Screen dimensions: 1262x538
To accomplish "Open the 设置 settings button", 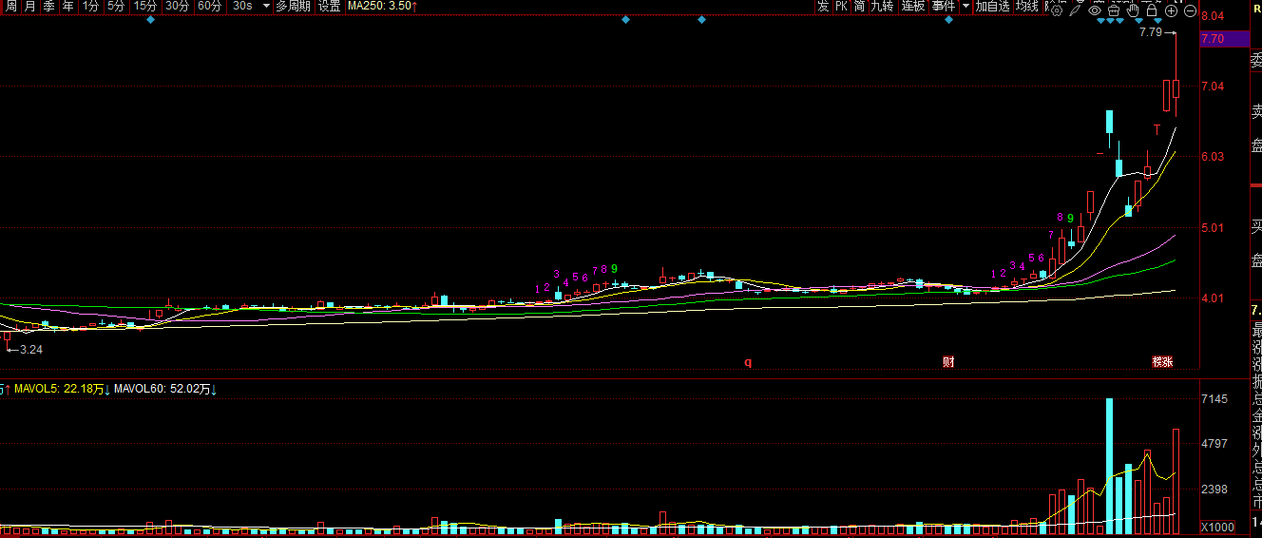I will click(329, 6).
